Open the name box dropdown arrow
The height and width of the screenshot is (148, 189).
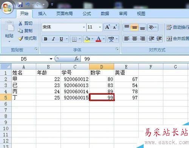coord(51,59)
